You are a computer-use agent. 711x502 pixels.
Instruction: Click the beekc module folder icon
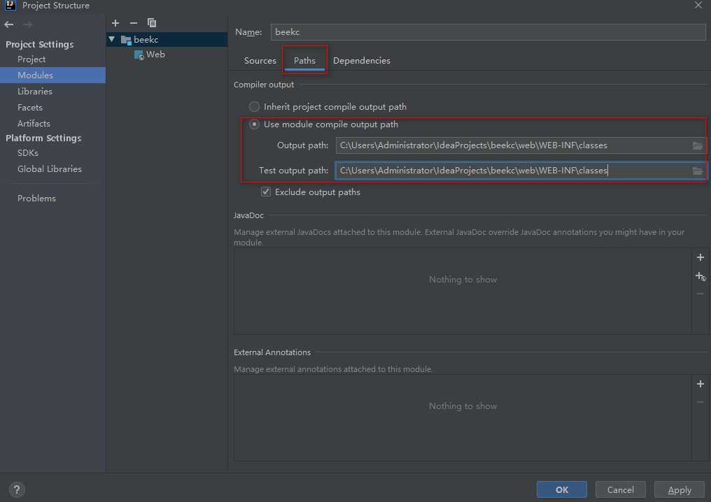coord(126,40)
